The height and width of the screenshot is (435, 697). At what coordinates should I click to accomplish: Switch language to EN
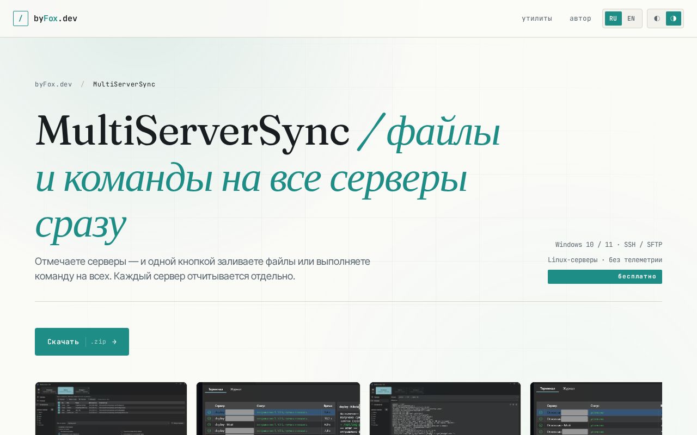pyautogui.click(x=631, y=18)
